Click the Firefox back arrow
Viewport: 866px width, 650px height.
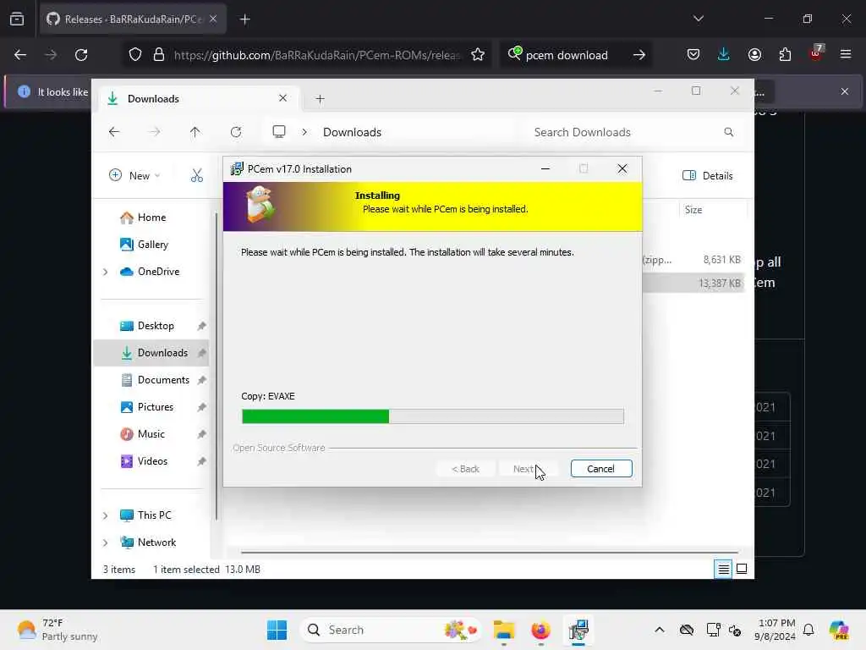(20, 55)
